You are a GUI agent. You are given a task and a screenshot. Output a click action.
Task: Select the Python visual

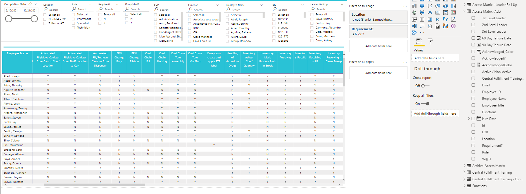[446, 19]
